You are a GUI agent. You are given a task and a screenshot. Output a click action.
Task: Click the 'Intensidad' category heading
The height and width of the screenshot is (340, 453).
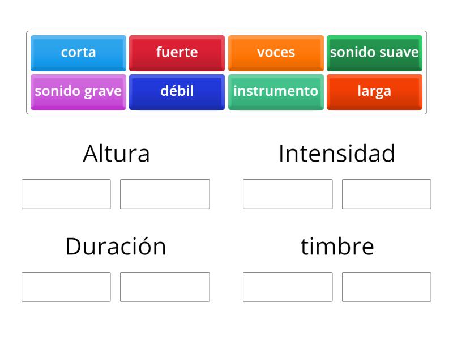click(337, 152)
